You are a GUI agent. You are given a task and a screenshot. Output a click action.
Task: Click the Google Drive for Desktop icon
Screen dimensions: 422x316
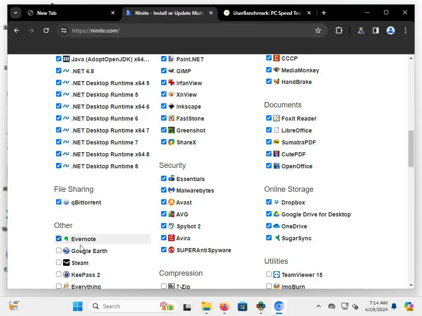coord(277,214)
